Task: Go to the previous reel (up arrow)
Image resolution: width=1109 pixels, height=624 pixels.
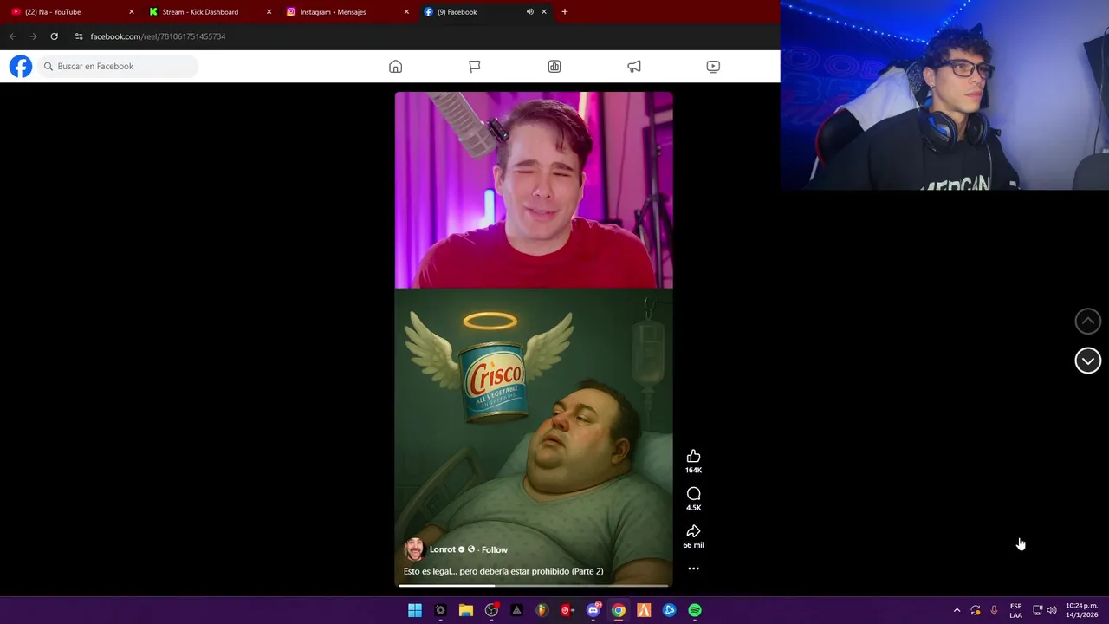Action: [1087, 321]
